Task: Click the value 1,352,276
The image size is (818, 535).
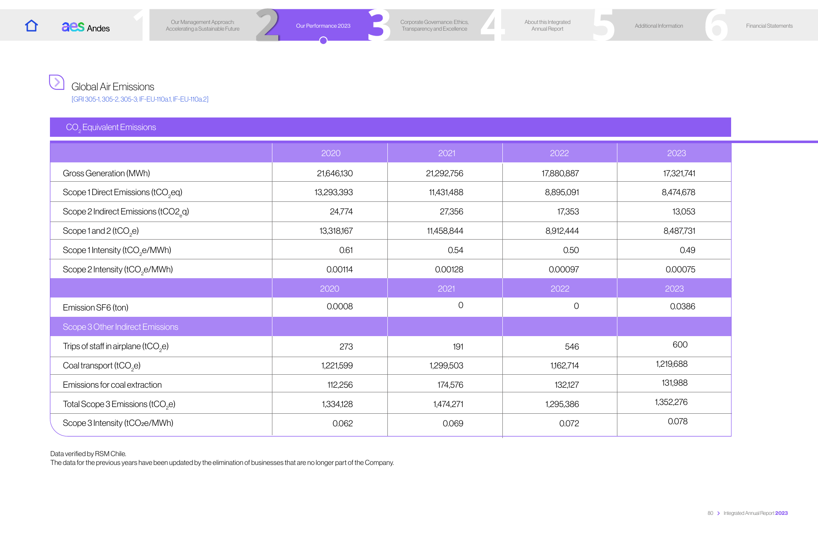Action: click(671, 402)
